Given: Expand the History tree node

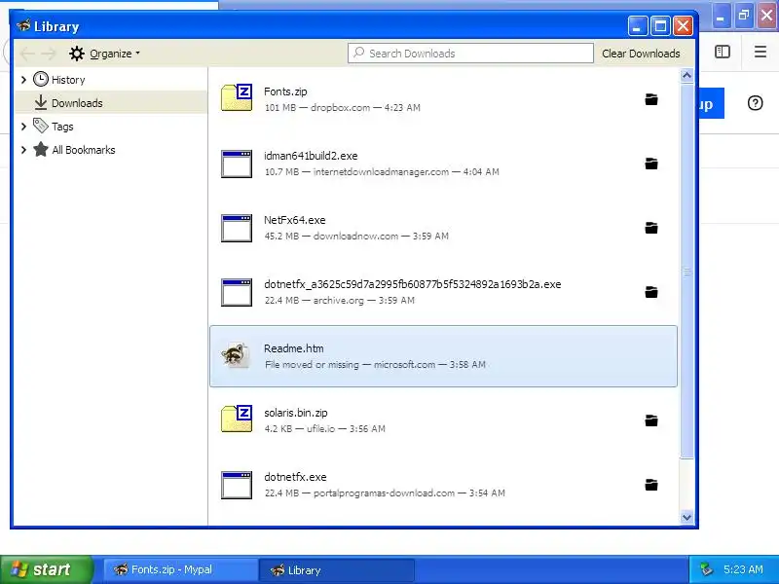Looking at the screenshot, I should [23, 80].
